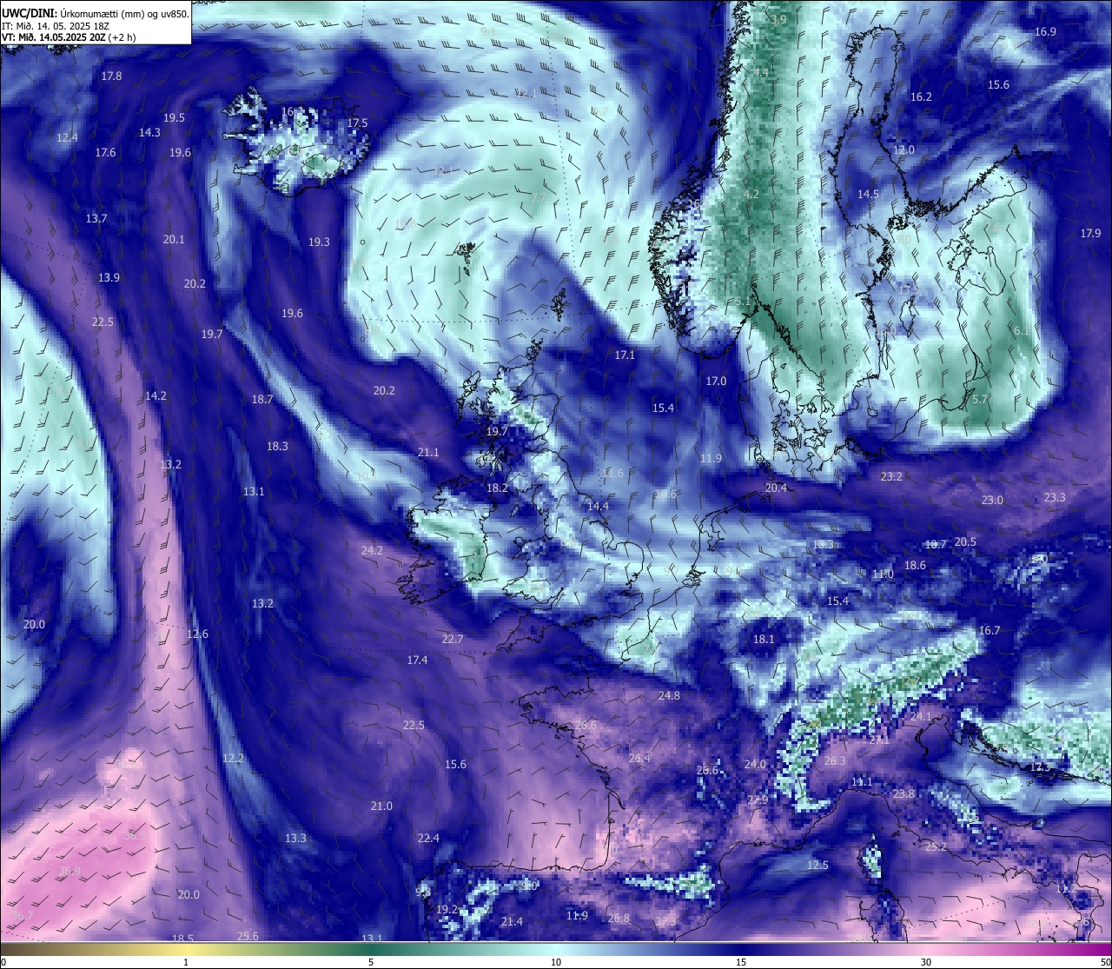Click the 25.2 value over the Adriatic
Image resolution: width=1112 pixels, height=969 pixels.
[936, 847]
